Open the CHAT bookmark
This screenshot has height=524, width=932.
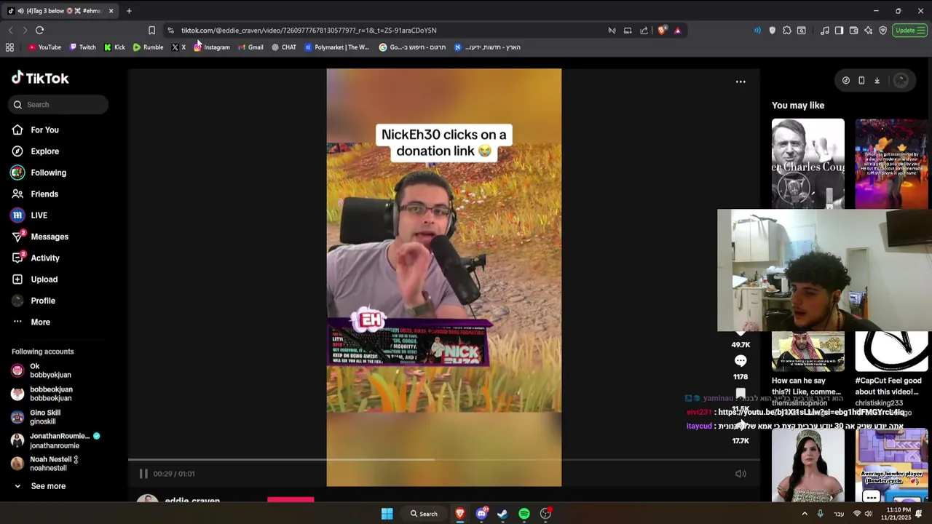[284, 47]
